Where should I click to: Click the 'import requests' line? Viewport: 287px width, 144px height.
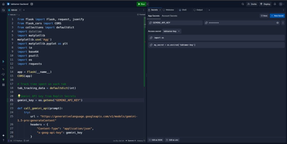30,64
